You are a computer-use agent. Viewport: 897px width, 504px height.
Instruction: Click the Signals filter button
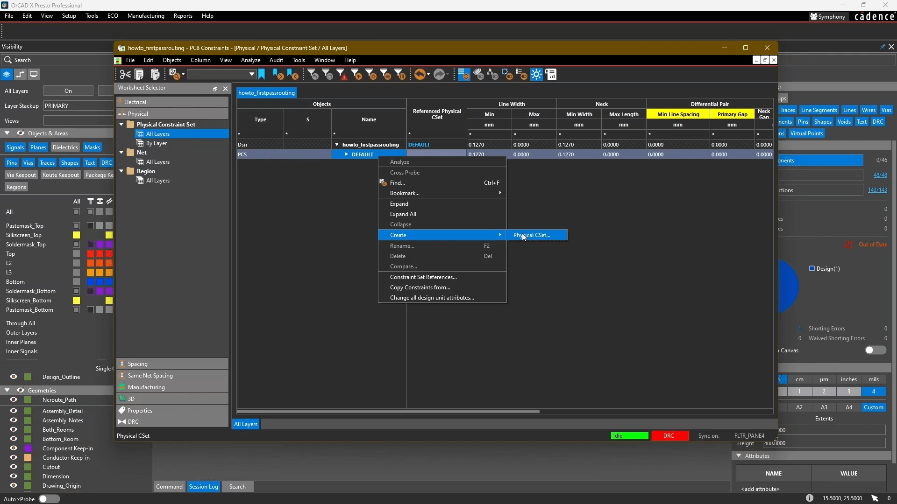click(x=15, y=147)
